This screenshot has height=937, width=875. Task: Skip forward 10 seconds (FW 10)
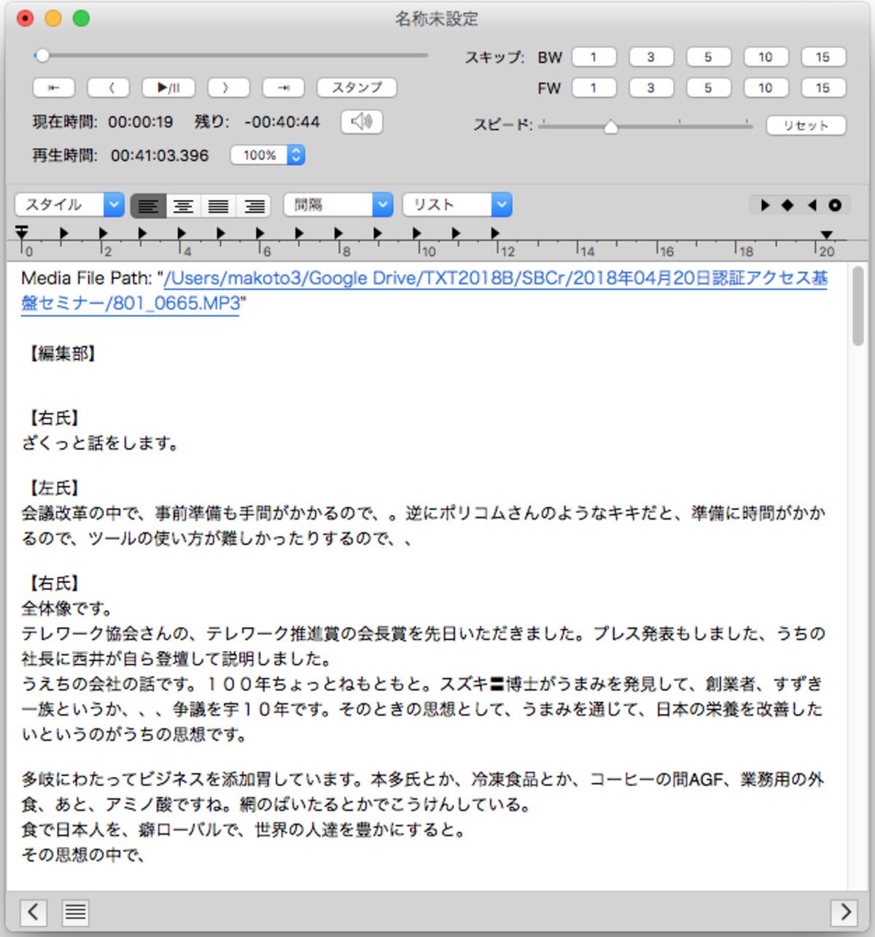766,88
